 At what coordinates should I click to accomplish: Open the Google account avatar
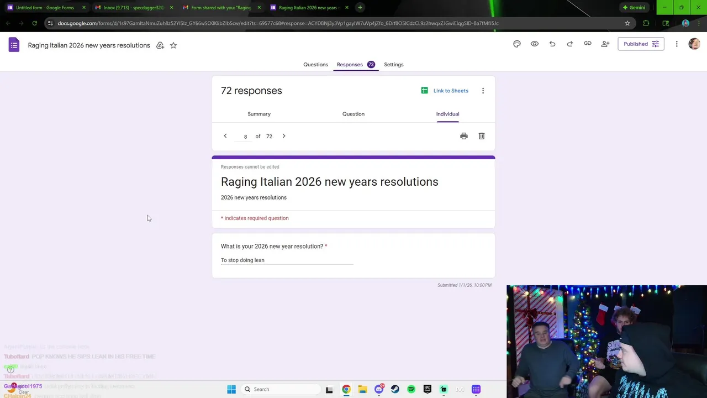pos(694,44)
